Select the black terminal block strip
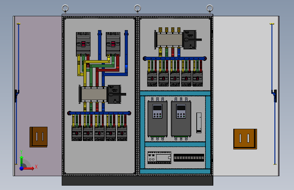 189,158
